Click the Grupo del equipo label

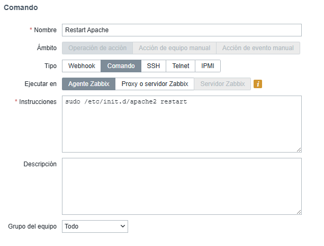coord(32,226)
